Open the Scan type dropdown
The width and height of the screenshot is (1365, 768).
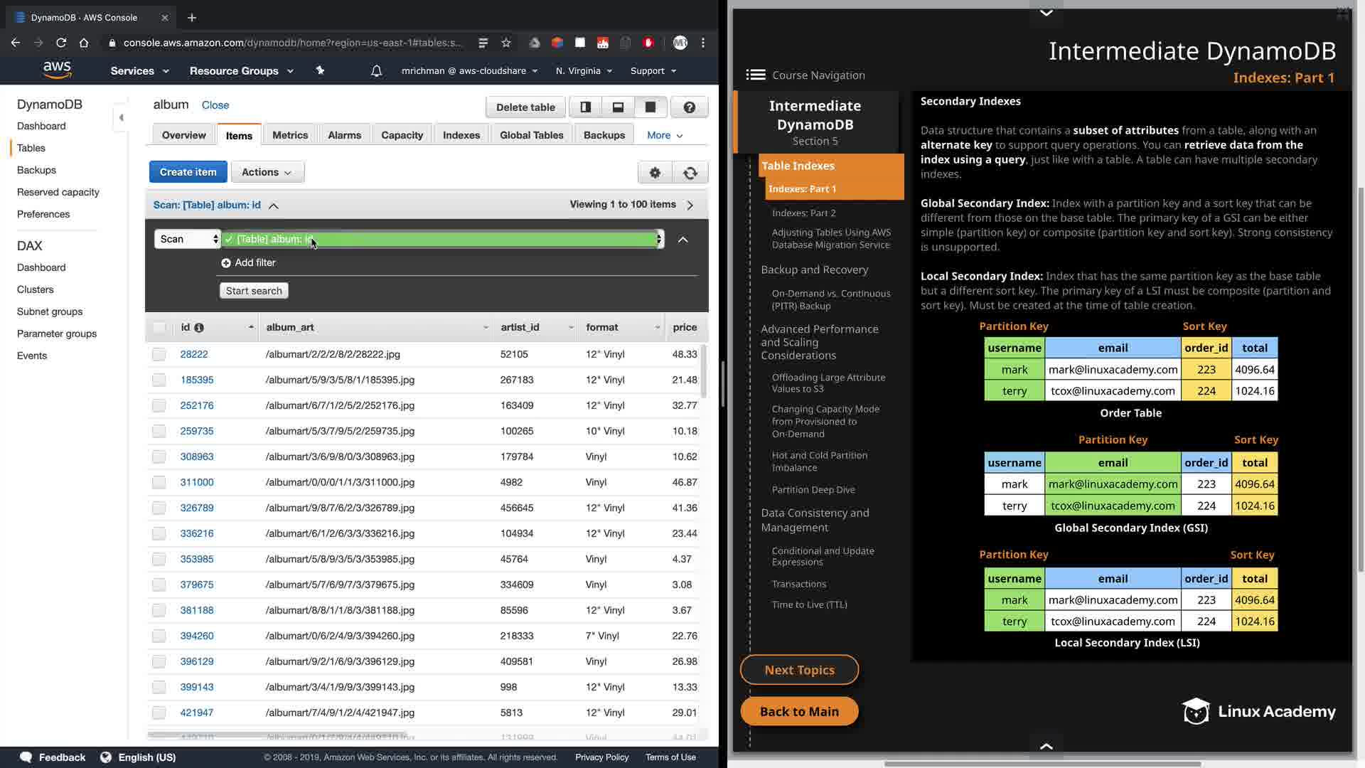tap(187, 240)
